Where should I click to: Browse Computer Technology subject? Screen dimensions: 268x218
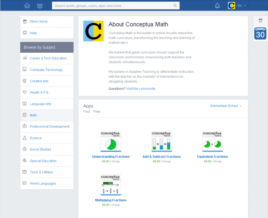[46, 70]
